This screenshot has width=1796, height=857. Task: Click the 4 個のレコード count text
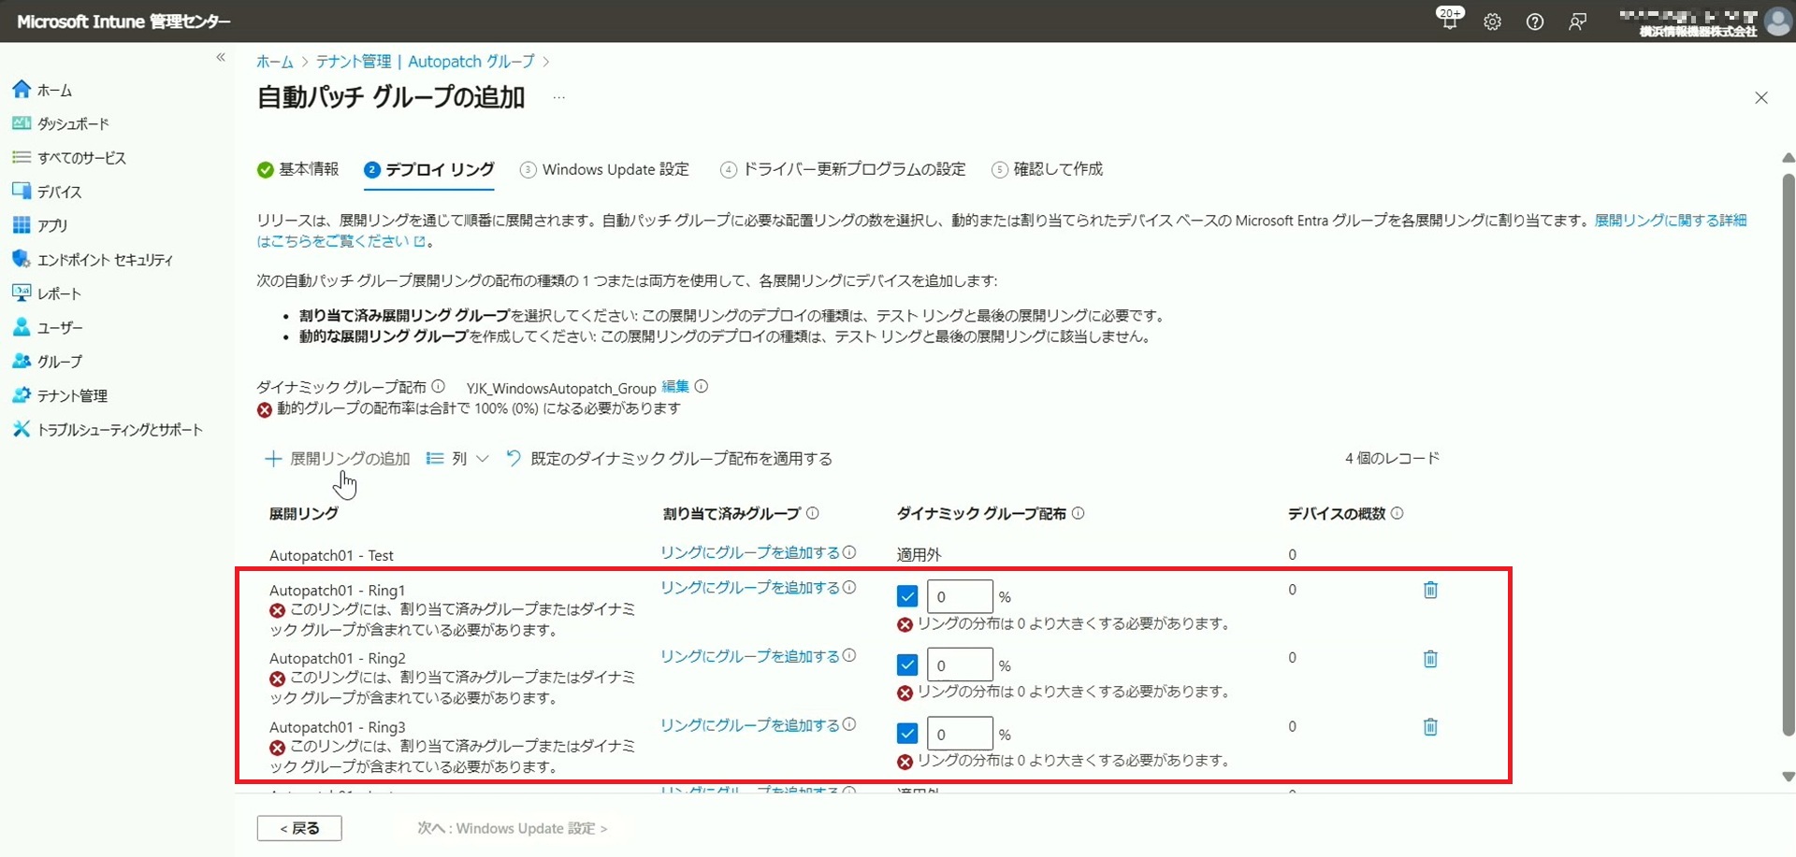(1392, 459)
